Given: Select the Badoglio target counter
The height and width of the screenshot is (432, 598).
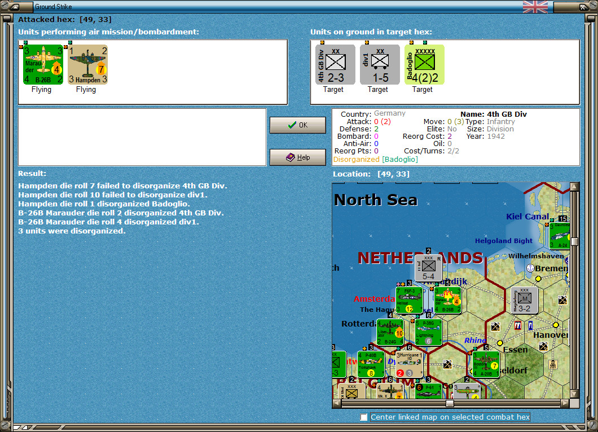Looking at the screenshot, I should pyautogui.click(x=424, y=64).
